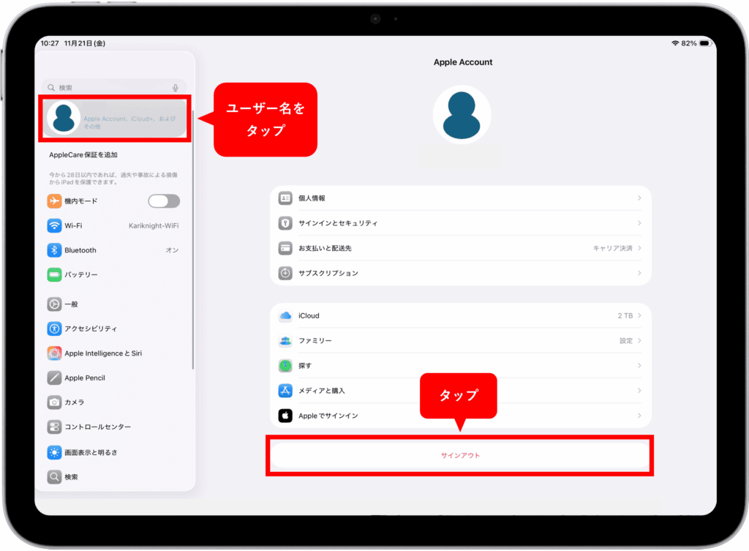The image size is (749, 551).
Task: Tap the green Battery icon
Action: point(54,274)
